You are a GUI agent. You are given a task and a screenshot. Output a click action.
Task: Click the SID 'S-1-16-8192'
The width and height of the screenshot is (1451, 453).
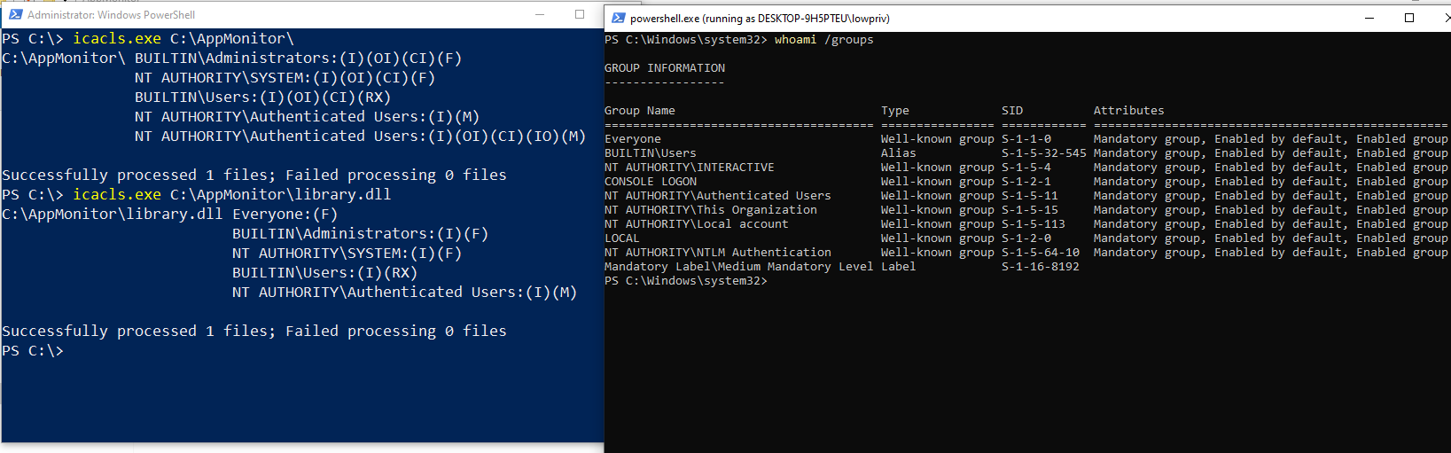pos(1041,267)
